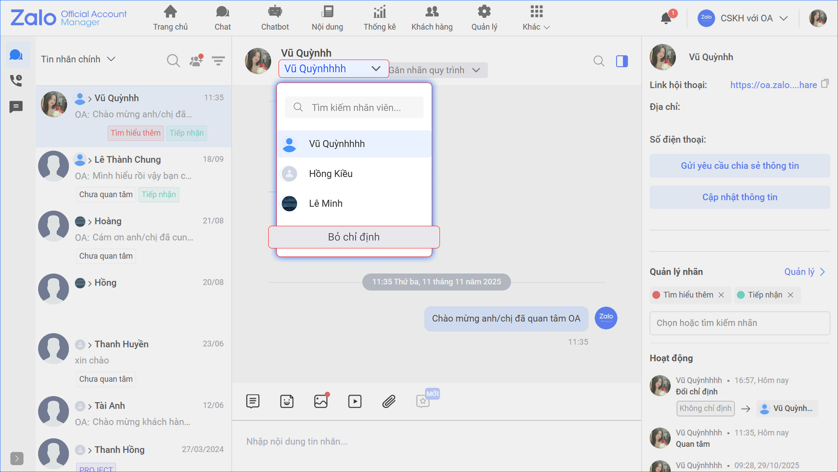The image size is (838, 472).
Task: Open the Gắn nhãn quy trình dropdown
Action: pyautogui.click(x=437, y=70)
